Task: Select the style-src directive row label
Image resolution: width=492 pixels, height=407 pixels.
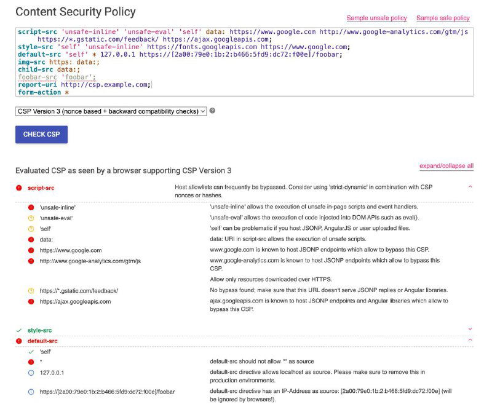Action: click(39, 330)
